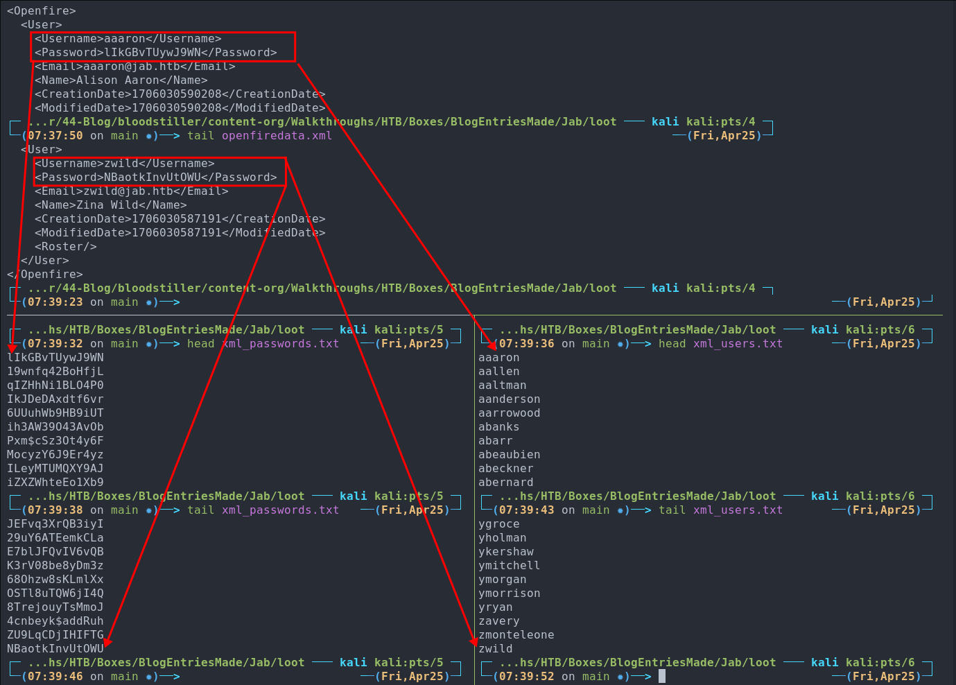Click the "head xml_passwords.txt" command
Screen dimensions: 956x685
click(263, 344)
